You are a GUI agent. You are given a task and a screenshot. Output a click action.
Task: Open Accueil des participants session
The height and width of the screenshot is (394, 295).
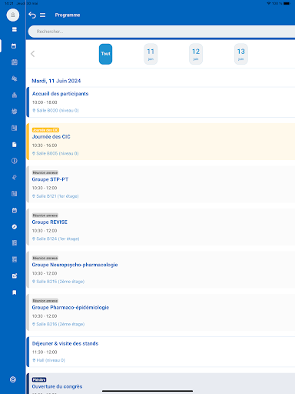pyautogui.click(x=161, y=102)
